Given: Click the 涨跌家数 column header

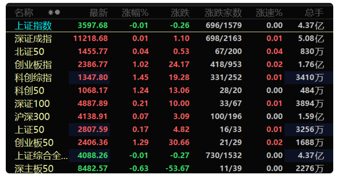Looking at the screenshot, I should 223,13.
